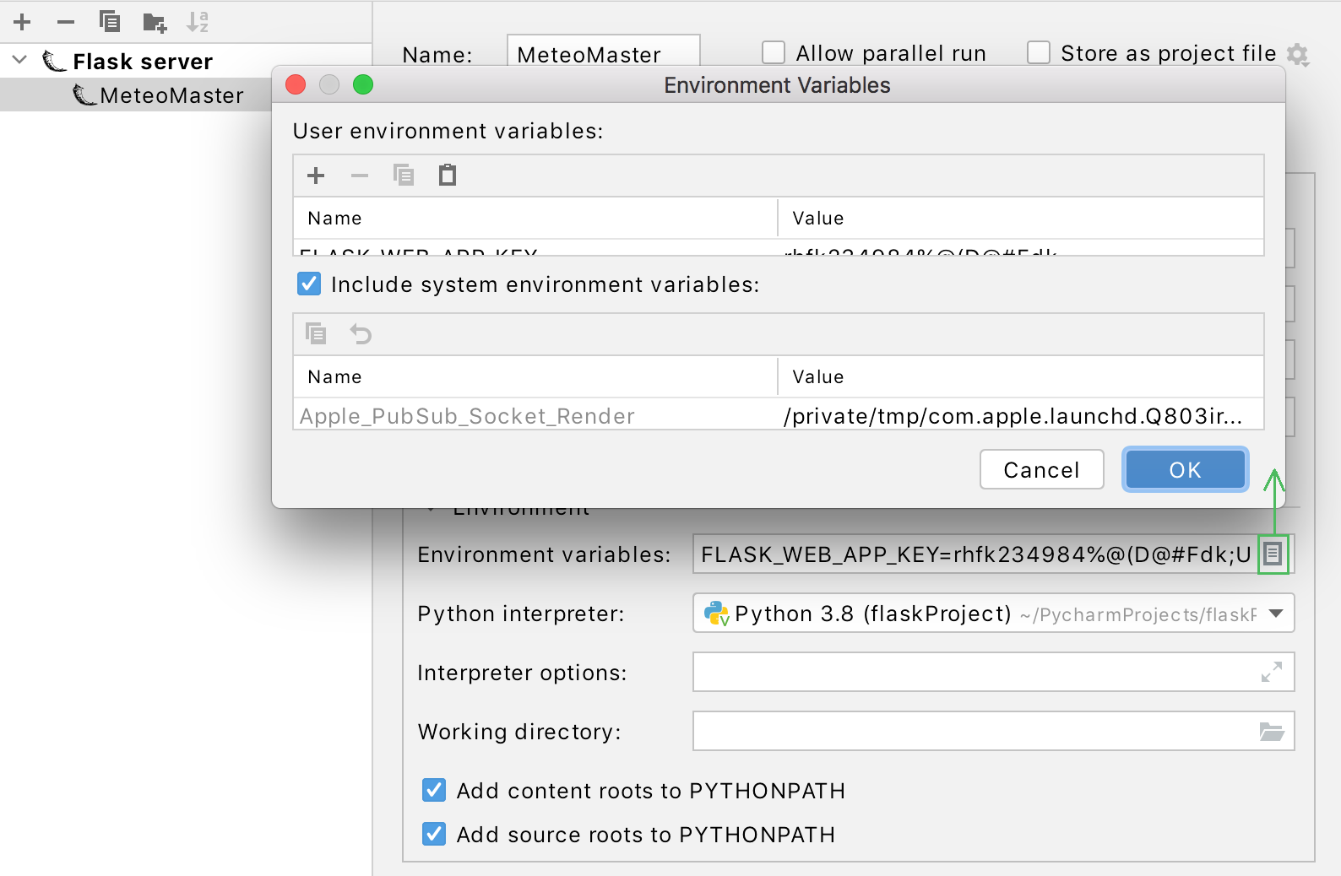Viewport: 1341px width, 876px height.
Task: Enable Store as project file
Action: click(1039, 52)
